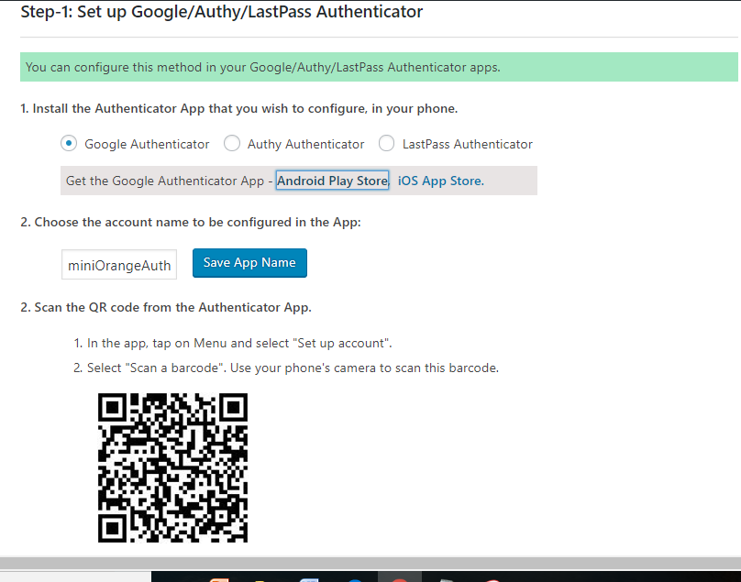Open the Android Play Store link
The image size is (741, 582).
[333, 181]
